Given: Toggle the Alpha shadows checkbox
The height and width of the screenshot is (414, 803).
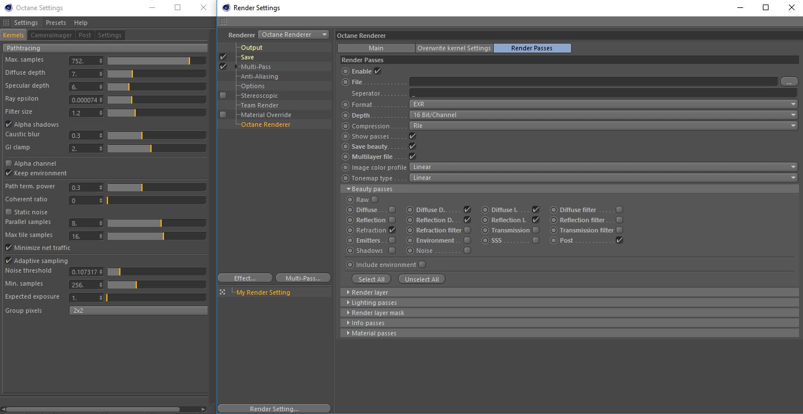Looking at the screenshot, I should (8, 124).
